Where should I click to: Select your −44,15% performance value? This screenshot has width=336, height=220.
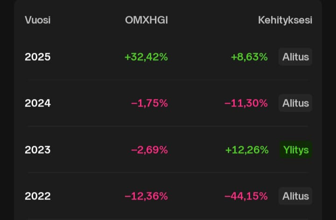click(x=246, y=196)
